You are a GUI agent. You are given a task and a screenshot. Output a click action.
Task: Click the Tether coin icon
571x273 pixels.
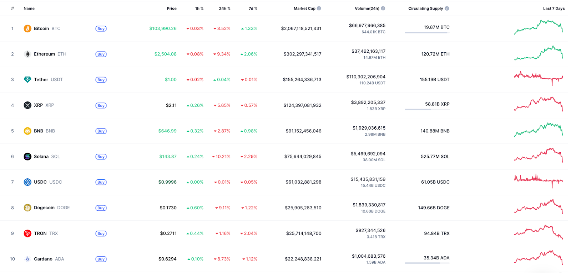click(27, 80)
